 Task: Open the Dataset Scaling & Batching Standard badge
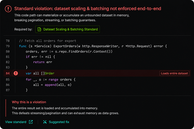click(67, 29)
